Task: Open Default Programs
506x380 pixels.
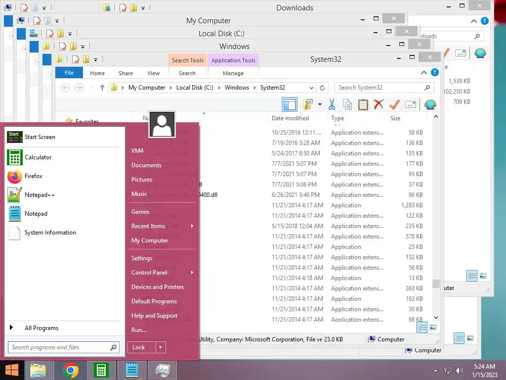Action: coord(154,301)
